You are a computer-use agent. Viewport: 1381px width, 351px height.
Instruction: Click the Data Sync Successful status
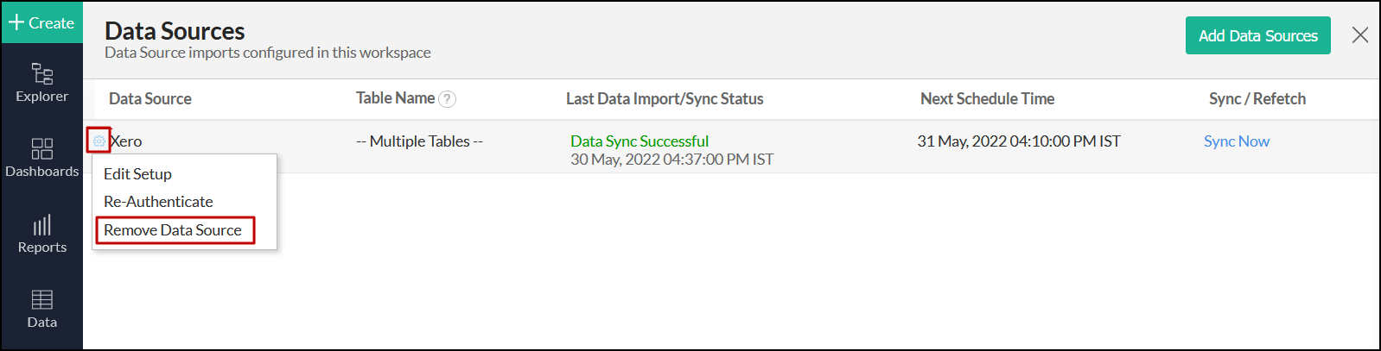[x=639, y=141]
